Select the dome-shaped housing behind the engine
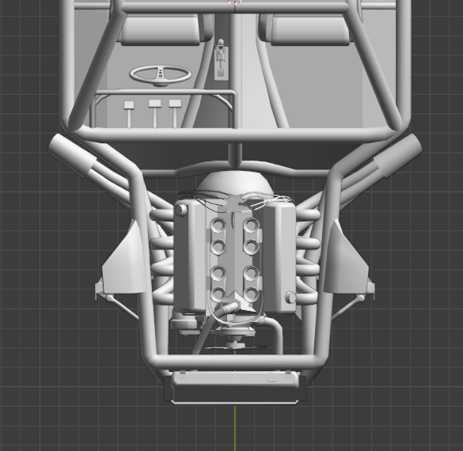 [x=235, y=183]
